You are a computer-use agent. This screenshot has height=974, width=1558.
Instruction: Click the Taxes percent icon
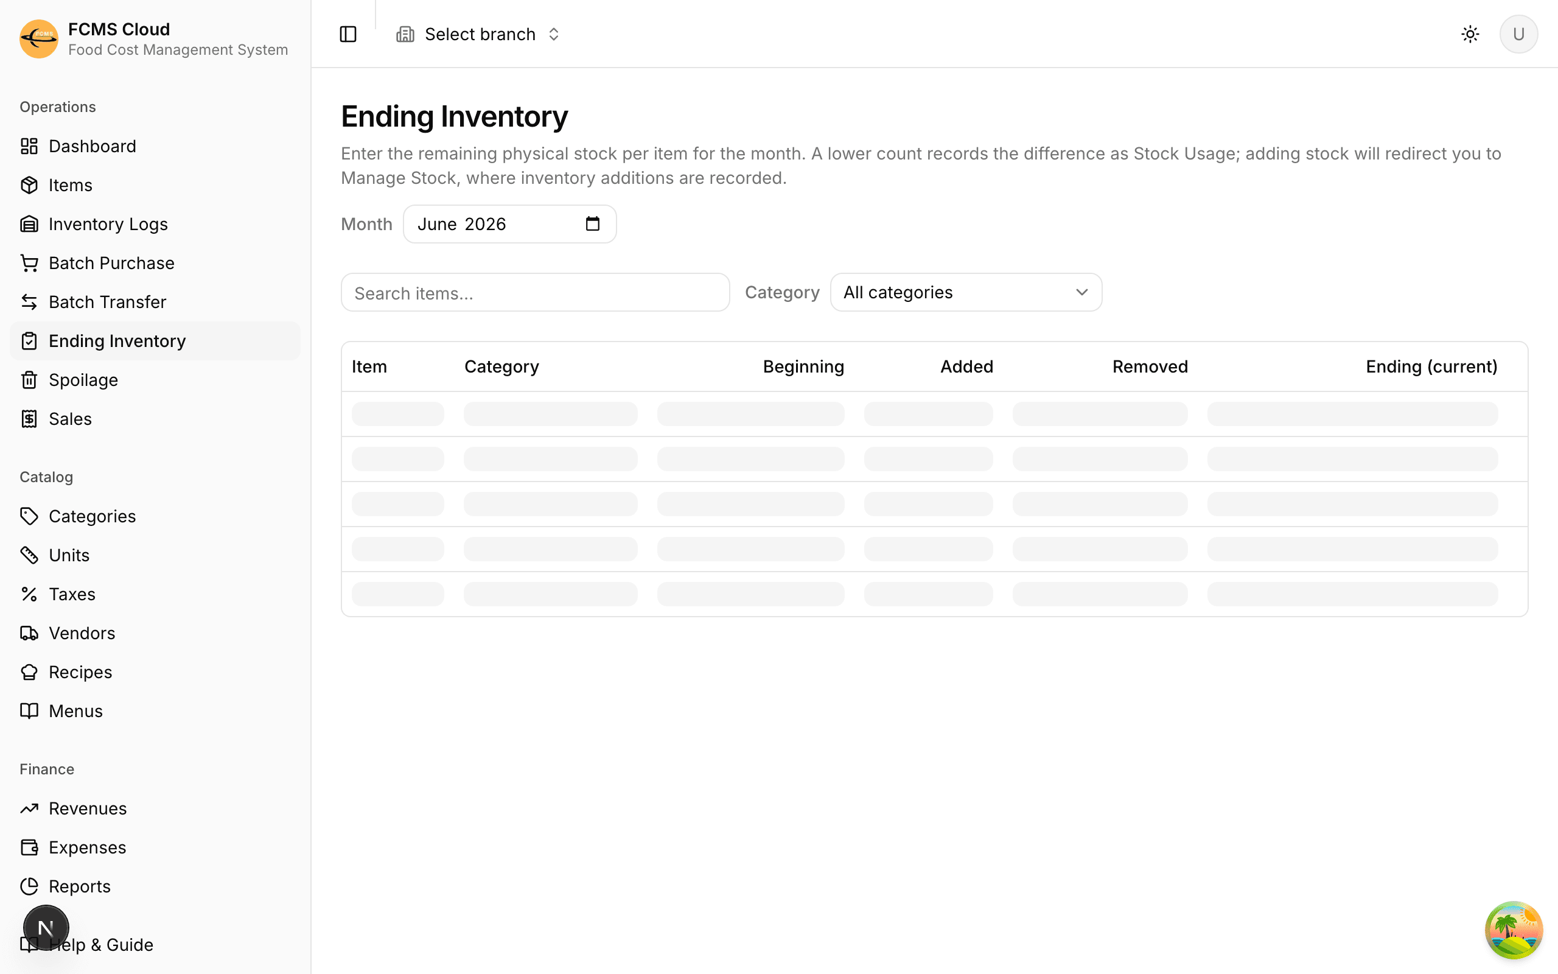29,594
